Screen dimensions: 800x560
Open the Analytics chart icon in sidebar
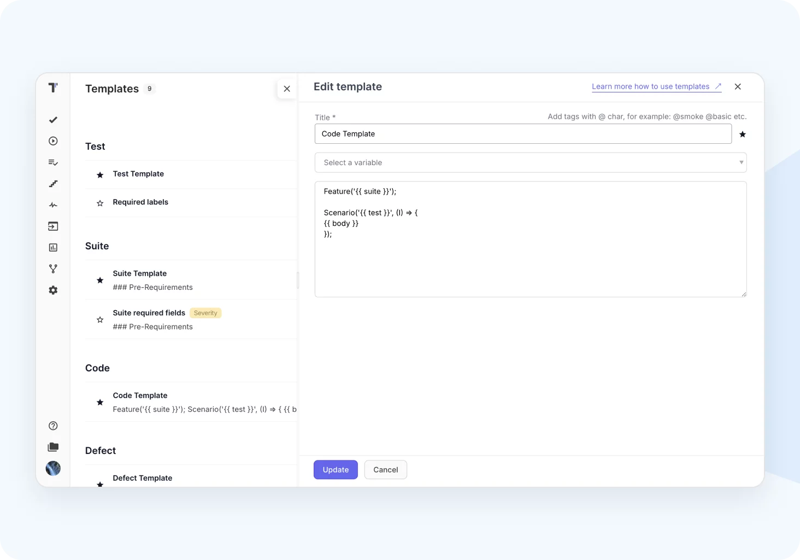53,248
